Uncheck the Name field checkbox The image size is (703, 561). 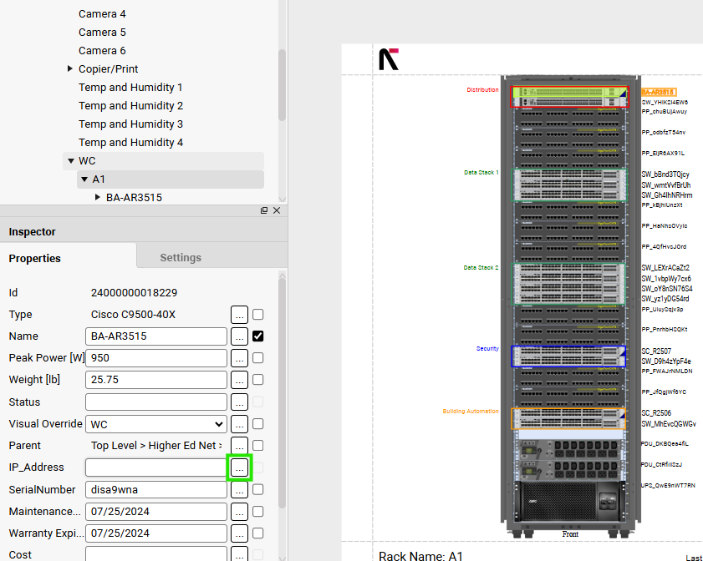coord(258,336)
